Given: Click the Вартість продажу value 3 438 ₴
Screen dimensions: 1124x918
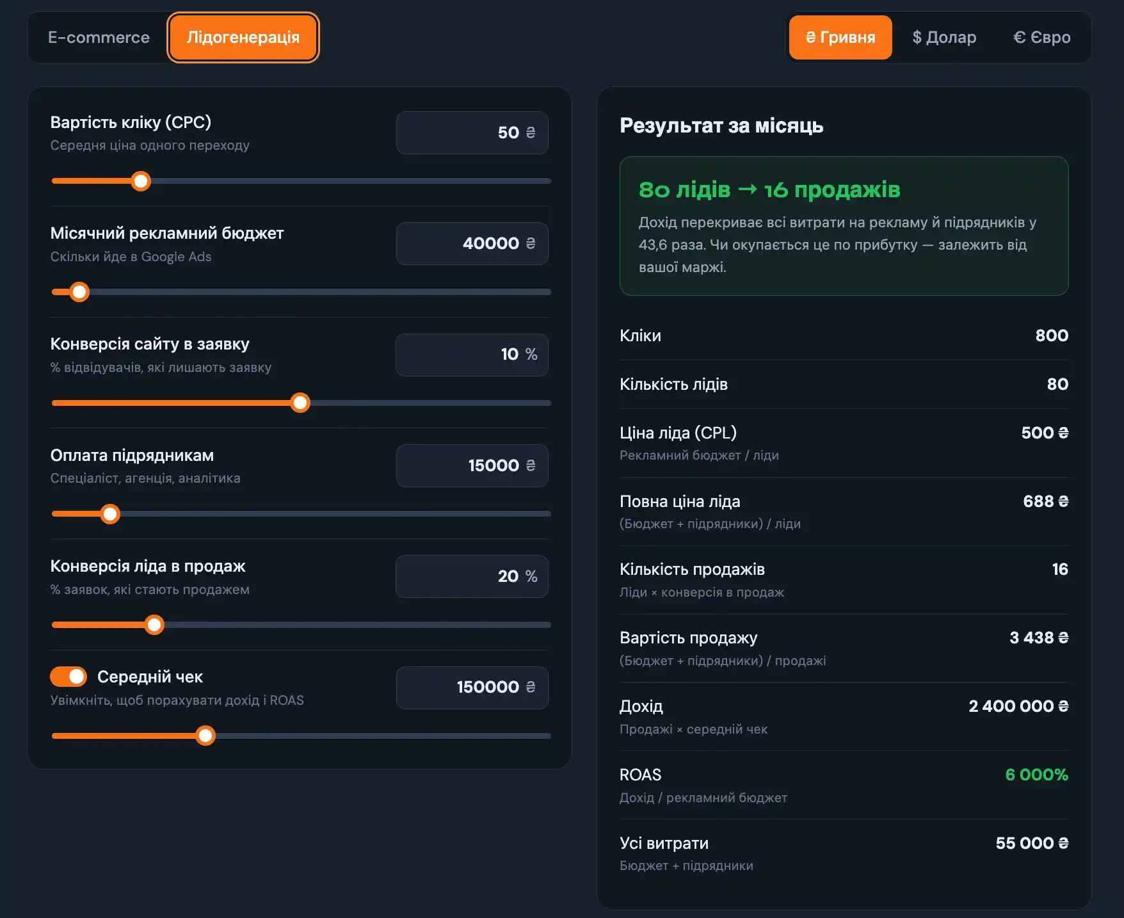Looking at the screenshot, I should (1039, 638).
